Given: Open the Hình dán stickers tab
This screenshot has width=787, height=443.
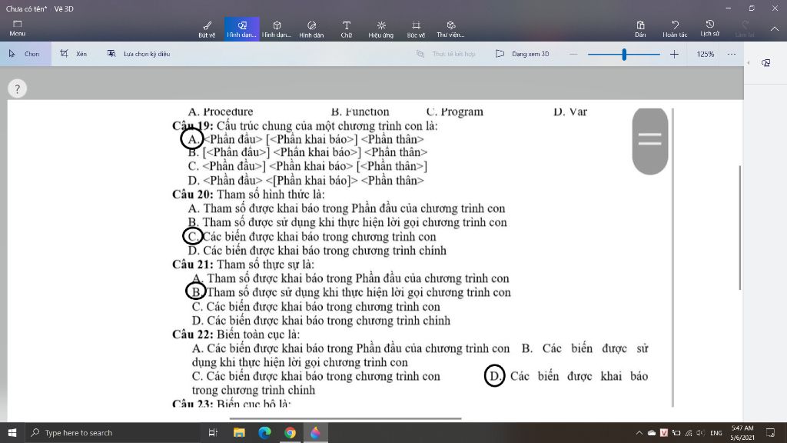Looking at the screenshot, I should pos(311,29).
